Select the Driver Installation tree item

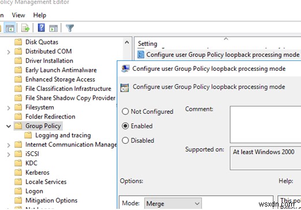[x=49, y=60]
